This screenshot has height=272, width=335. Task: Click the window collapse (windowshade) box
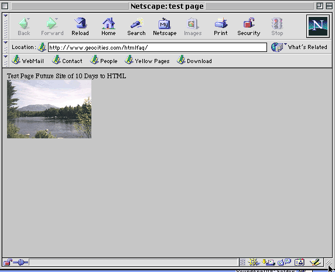[x=329, y=6]
